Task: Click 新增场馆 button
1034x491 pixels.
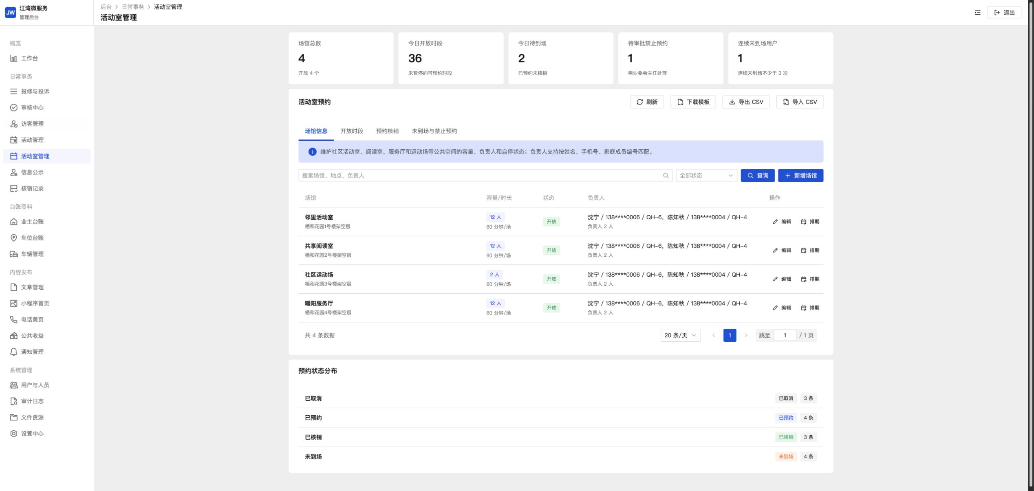Action: coord(800,176)
